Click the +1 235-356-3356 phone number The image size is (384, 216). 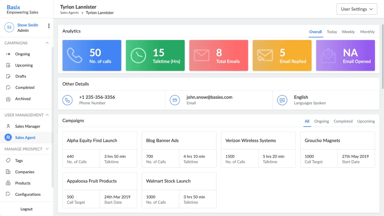click(97, 97)
